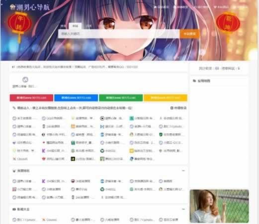Focus the main search input field
Viewport: 259px width, 224px height.
[x=119, y=34]
